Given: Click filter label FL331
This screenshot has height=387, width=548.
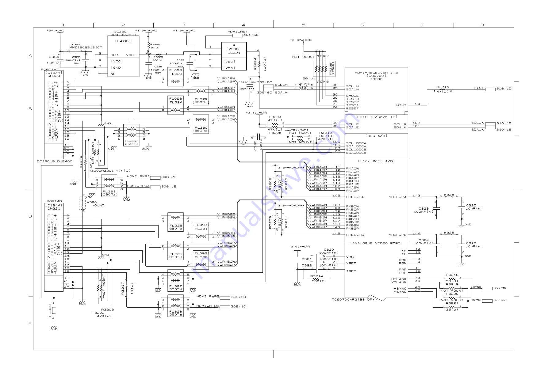Looking at the screenshot, I should coord(201,229).
